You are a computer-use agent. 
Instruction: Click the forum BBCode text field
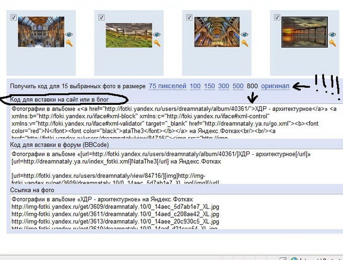(x=176, y=166)
